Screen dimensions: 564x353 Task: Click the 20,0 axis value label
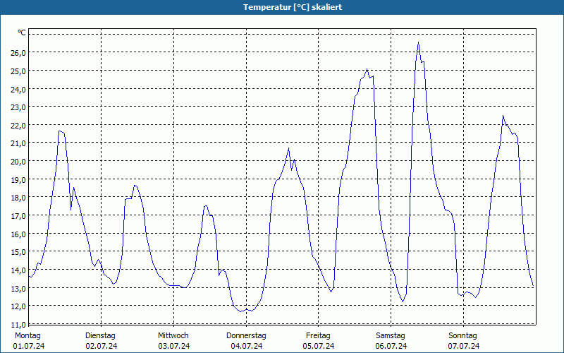18,162
